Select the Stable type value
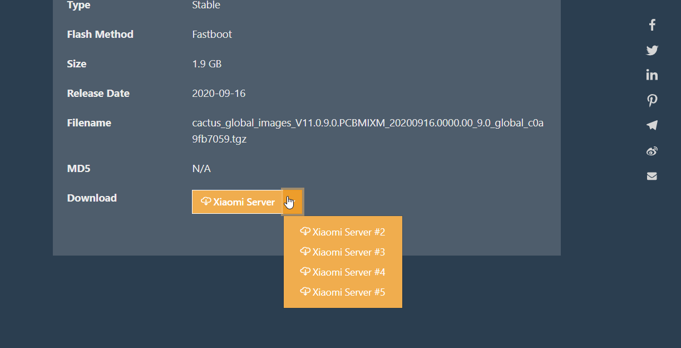The image size is (681, 348). [206, 5]
